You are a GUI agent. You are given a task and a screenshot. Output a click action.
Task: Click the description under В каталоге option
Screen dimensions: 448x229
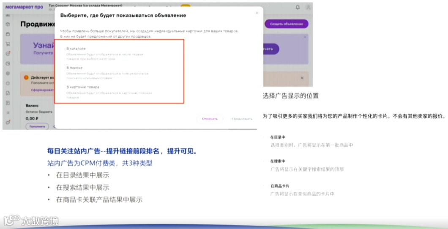pos(104,57)
